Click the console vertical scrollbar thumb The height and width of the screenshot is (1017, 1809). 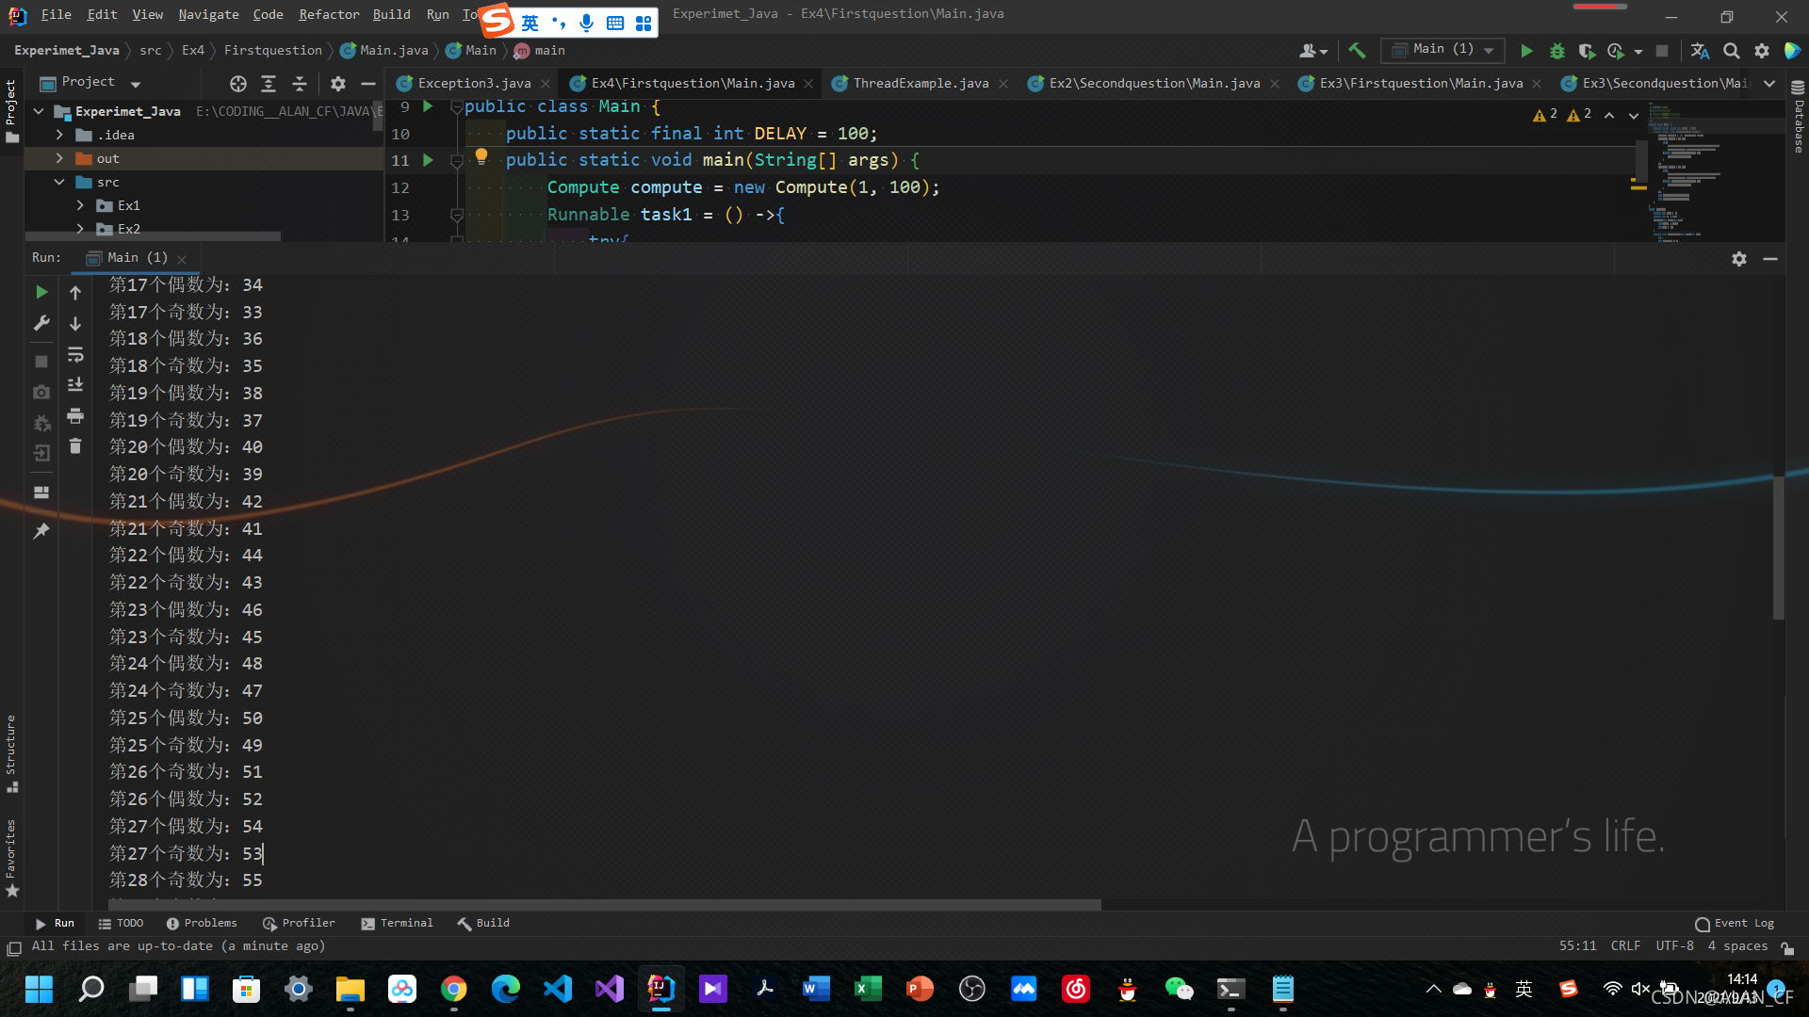pos(1778,548)
